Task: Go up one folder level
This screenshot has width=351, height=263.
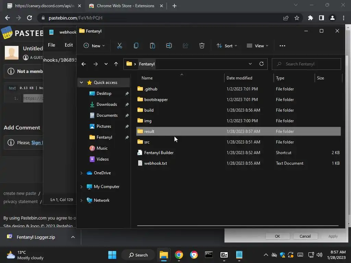Action: click(x=116, y=64)
